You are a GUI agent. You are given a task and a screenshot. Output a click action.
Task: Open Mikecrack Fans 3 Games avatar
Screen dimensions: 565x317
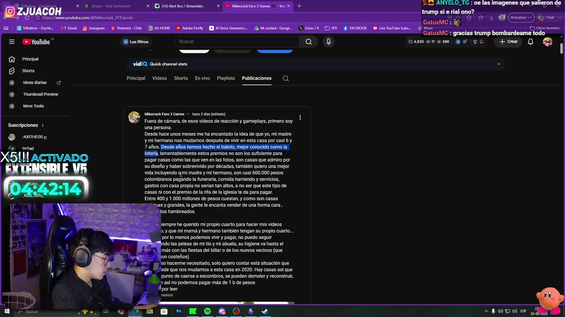134,117
